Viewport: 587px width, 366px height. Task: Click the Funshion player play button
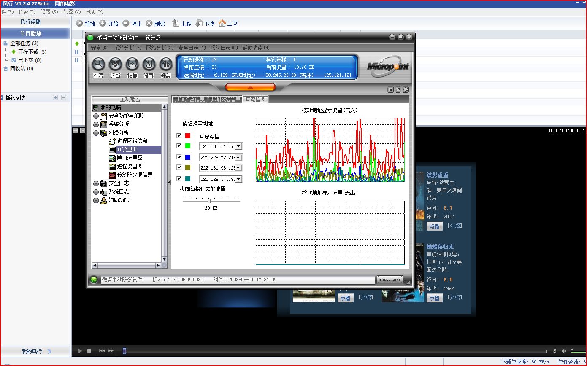80,351
